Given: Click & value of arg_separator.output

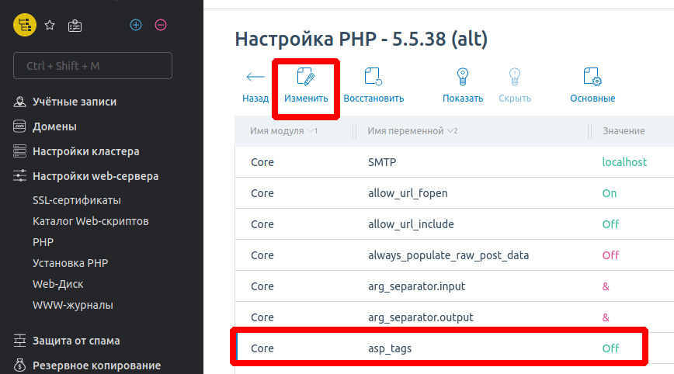Looking at the screenshot, I should [606, 317].
